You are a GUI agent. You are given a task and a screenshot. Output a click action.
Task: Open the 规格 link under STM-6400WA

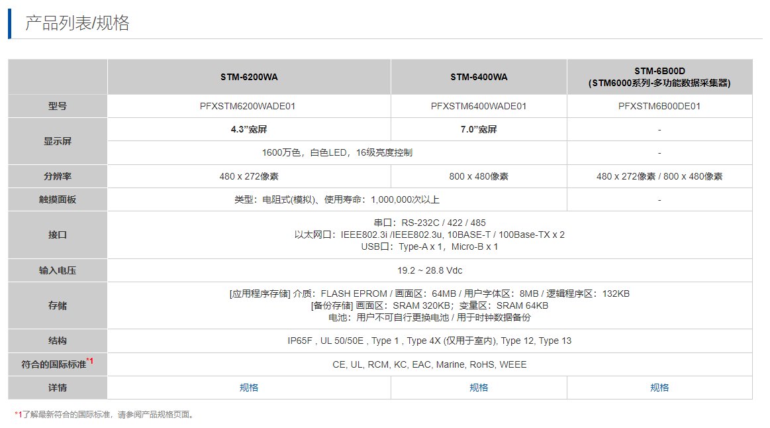point(479,388)
